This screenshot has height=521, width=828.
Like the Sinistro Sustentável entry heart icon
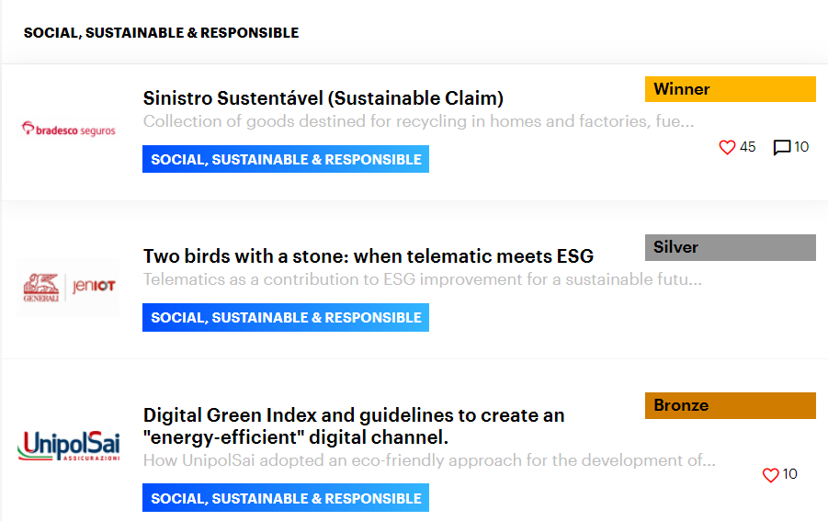(727, 147)
